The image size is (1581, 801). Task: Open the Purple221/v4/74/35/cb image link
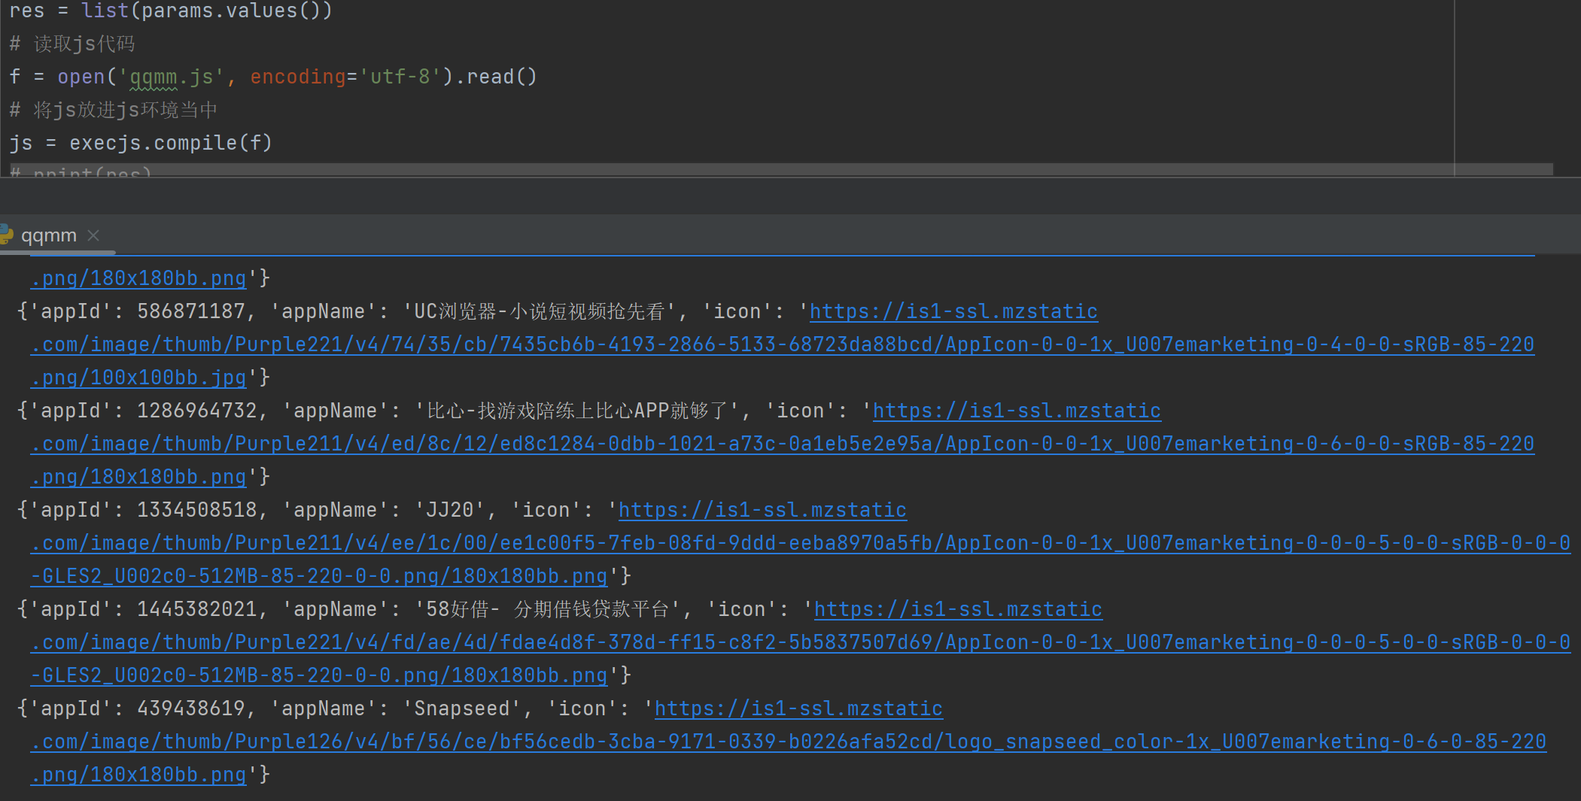point(783,344)
